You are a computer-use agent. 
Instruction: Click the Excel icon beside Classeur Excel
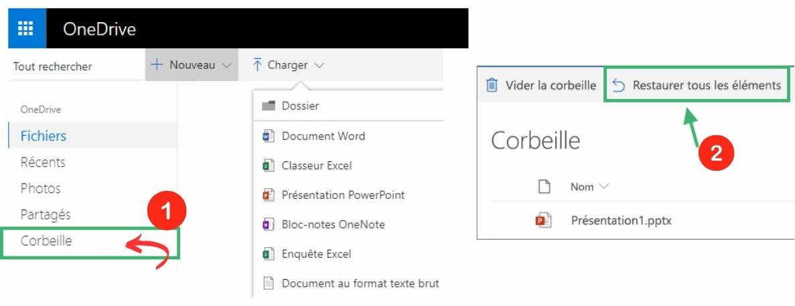click(x=268, y=165)
